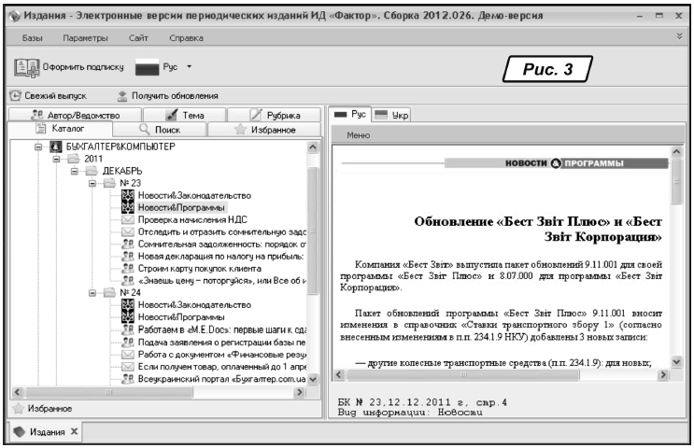Open the Параметры menu

[85, 37]
